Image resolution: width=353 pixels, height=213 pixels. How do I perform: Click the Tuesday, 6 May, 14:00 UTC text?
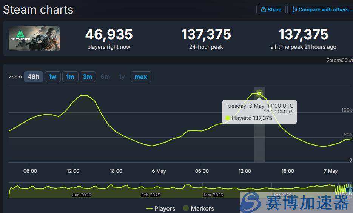[259, 106]
